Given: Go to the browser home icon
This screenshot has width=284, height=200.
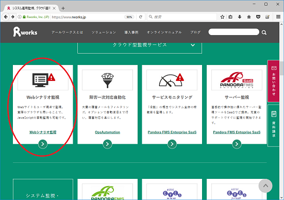Looking at the screenshot, I should tap(249, 17).
